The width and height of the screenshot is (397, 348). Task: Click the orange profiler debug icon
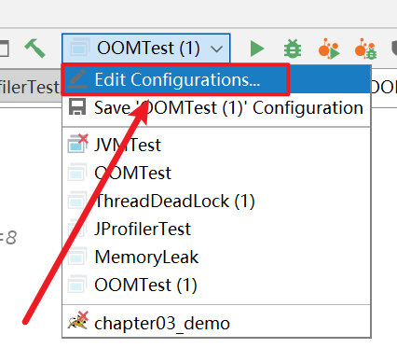[x=366, y=49]
